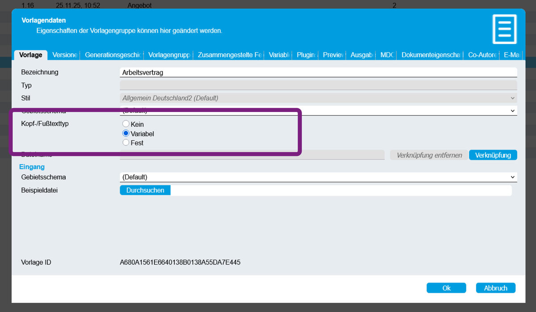The width and height of the screenshot is (536, 312).
Task: Open the upper Gebietsschema dropdown arrow
Action: click(x=512, y=110)
